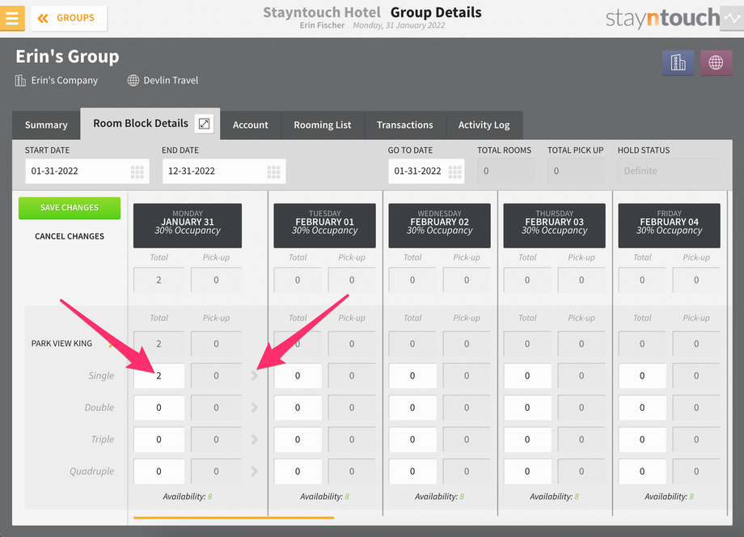Open the Account tab
Image resolution: width=744 pixels, height=537 pixels.
pos(251,125)
